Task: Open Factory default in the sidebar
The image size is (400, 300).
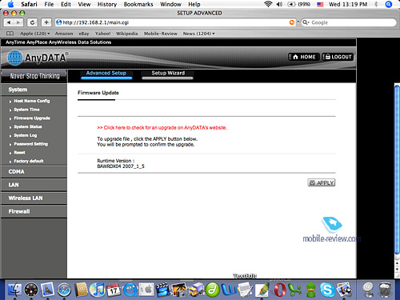Action: tap(29, 161)
